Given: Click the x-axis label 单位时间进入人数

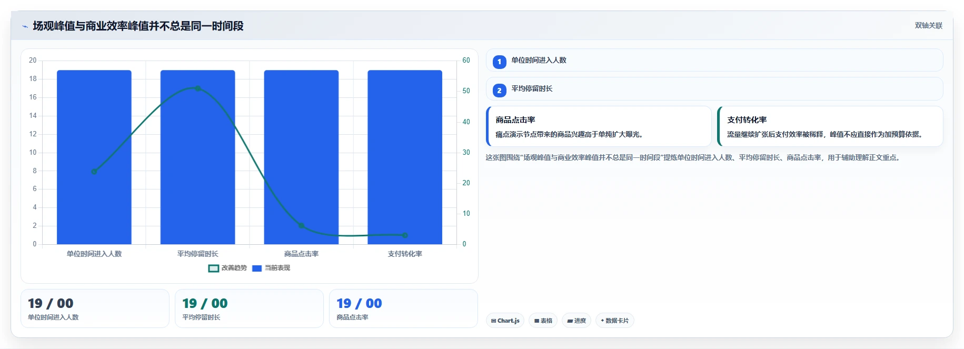Looking at the screenshot, I should [94, 254].
